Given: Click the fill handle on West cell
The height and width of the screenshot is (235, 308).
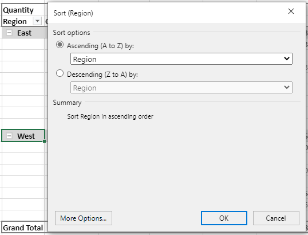Looking at the screenshot, I should coord(45,141).
